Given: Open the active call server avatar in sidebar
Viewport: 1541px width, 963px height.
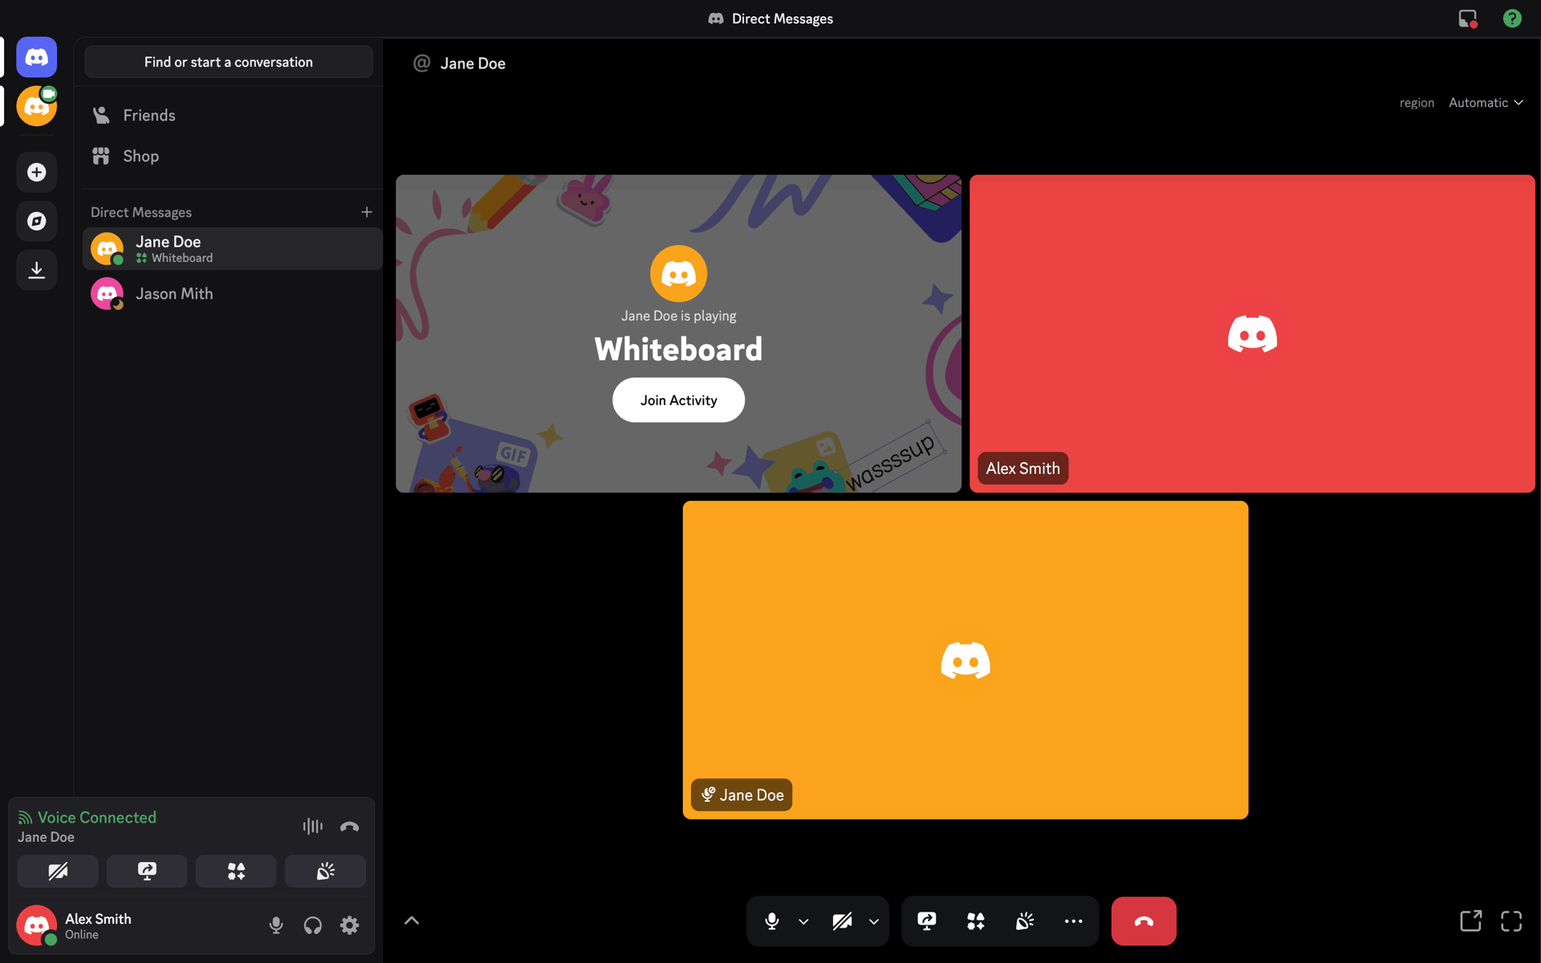Looking at the screenshot, I should (37, 106).
